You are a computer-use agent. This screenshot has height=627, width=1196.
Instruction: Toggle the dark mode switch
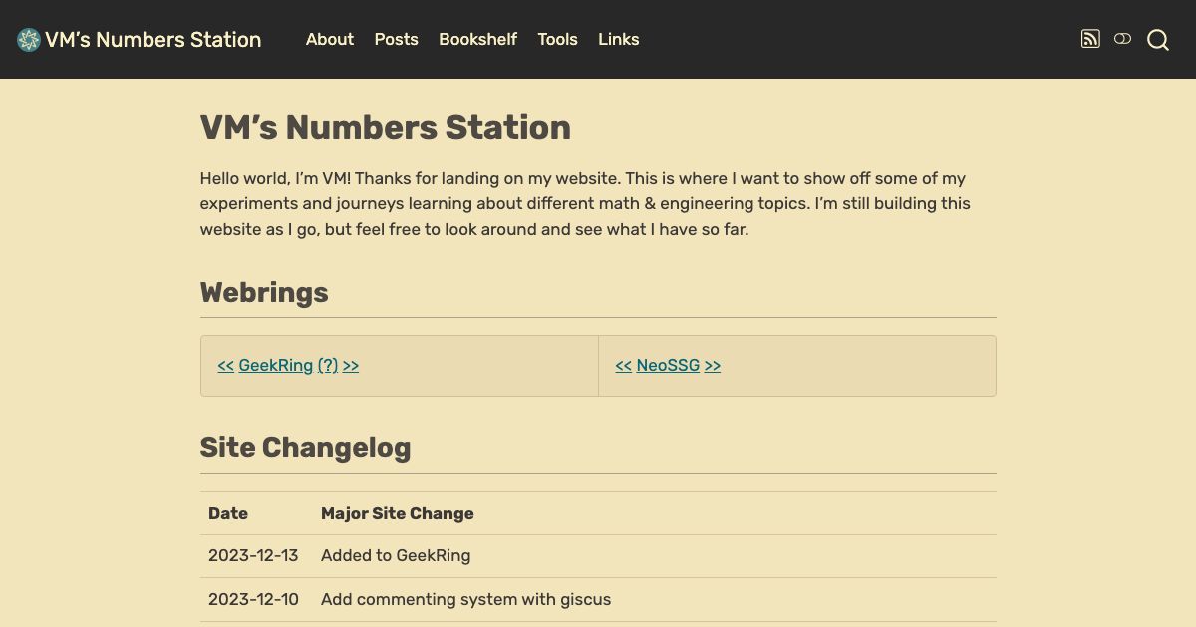[1123, 39]
